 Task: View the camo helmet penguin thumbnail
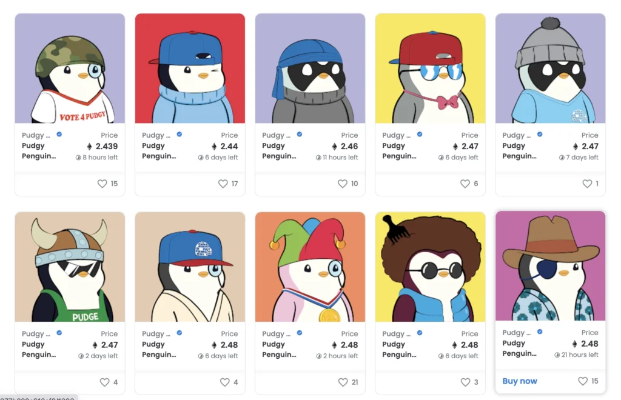(x=70, y=68)
